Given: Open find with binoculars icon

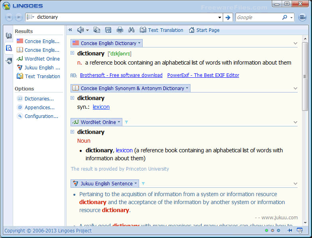Looking at the screenshot, I should [131, 30].
